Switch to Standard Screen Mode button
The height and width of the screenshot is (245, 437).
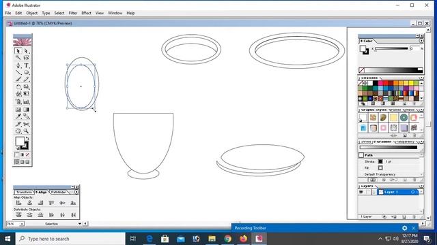click(17, 162)
